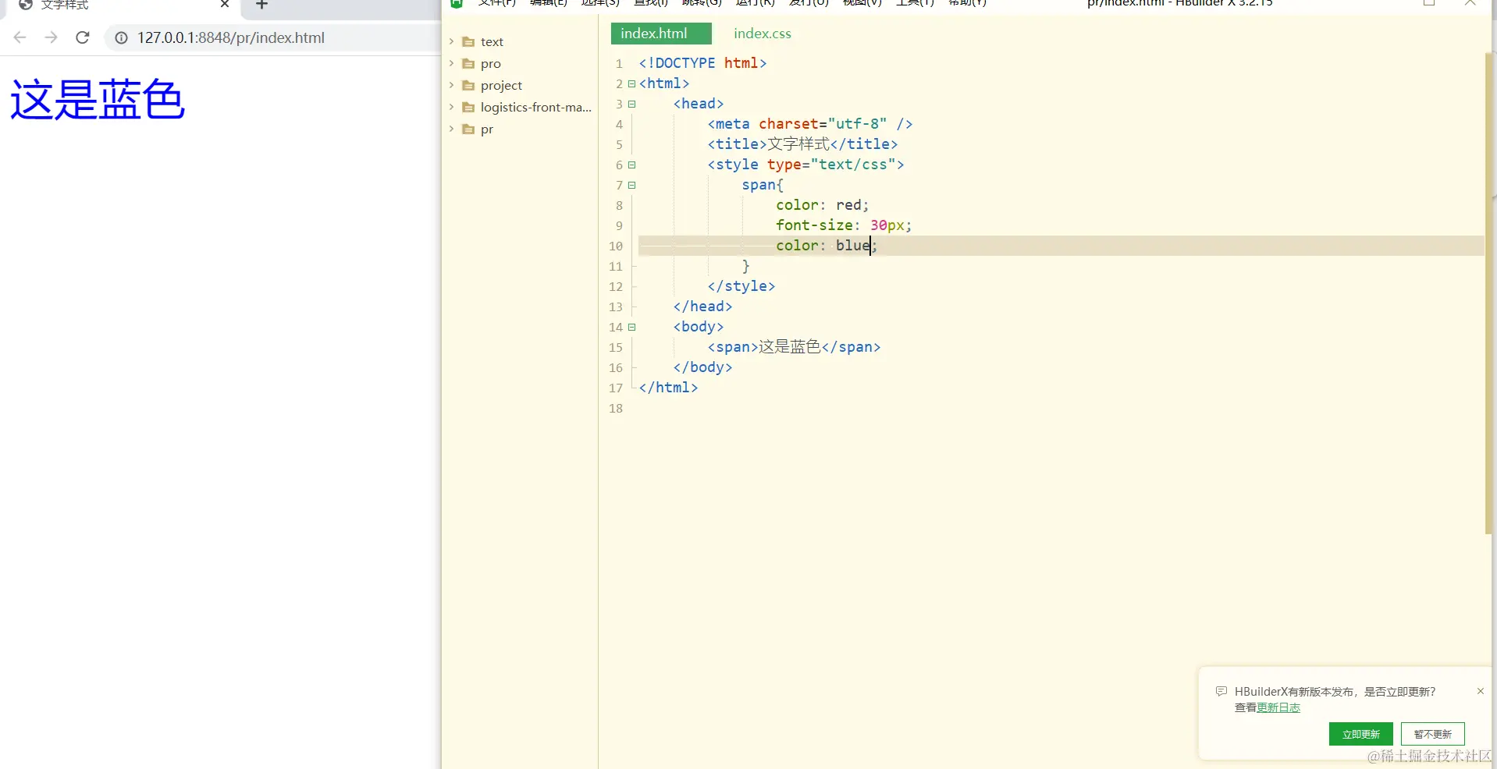This screenshot has height=769, width=1497.
Task: Reload the browser page
Action: pos(83,37)
